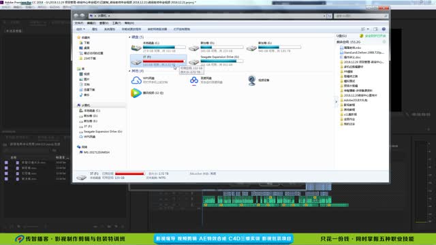Image resolution: width=436 pixels, height=245 pixels.
Task: Open the Tools menu in Explorer
Action: (x=116, y=23)
